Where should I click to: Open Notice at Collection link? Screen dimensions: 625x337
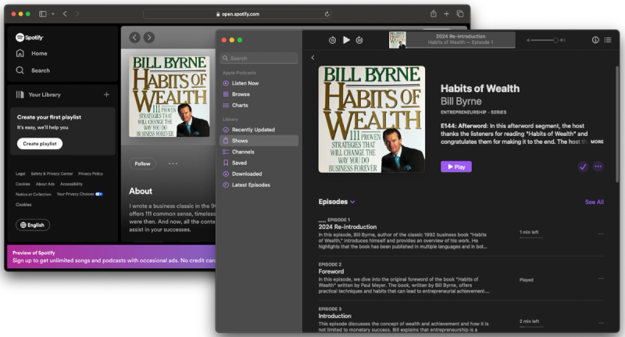tap(34, 195)
